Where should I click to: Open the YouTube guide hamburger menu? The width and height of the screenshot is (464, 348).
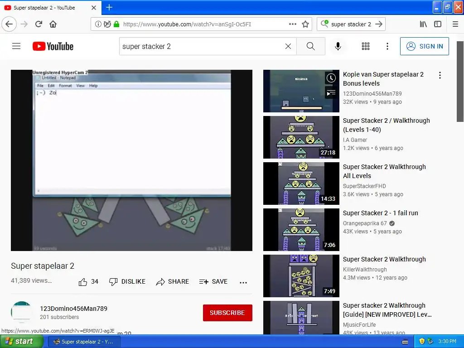[16, 46]
